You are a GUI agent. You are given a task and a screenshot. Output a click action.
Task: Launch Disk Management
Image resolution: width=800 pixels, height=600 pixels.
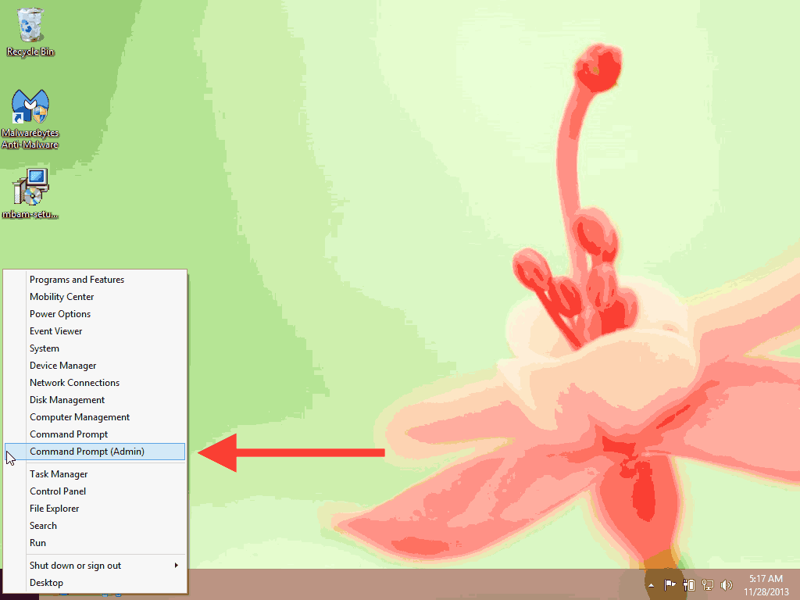(95, 400)
